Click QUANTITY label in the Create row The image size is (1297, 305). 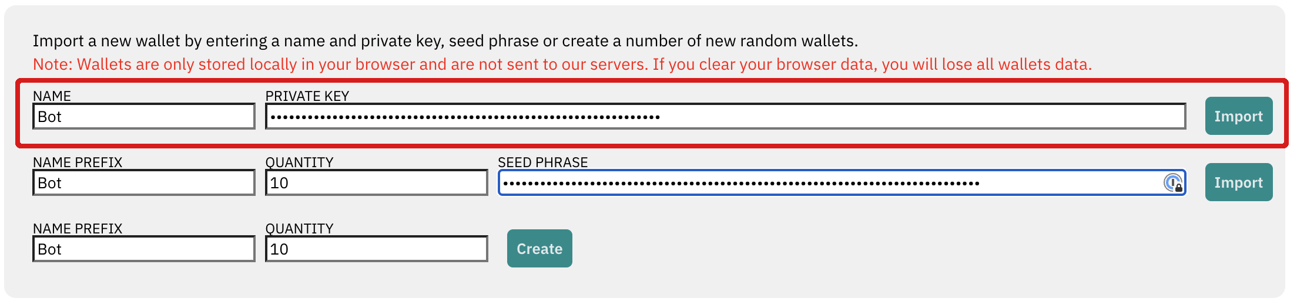pos(299,229)
